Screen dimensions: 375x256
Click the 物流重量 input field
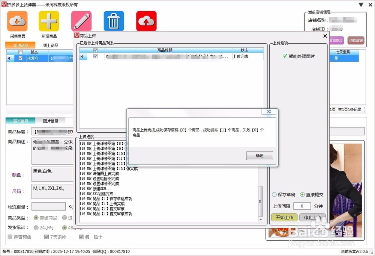click(48, 206)
